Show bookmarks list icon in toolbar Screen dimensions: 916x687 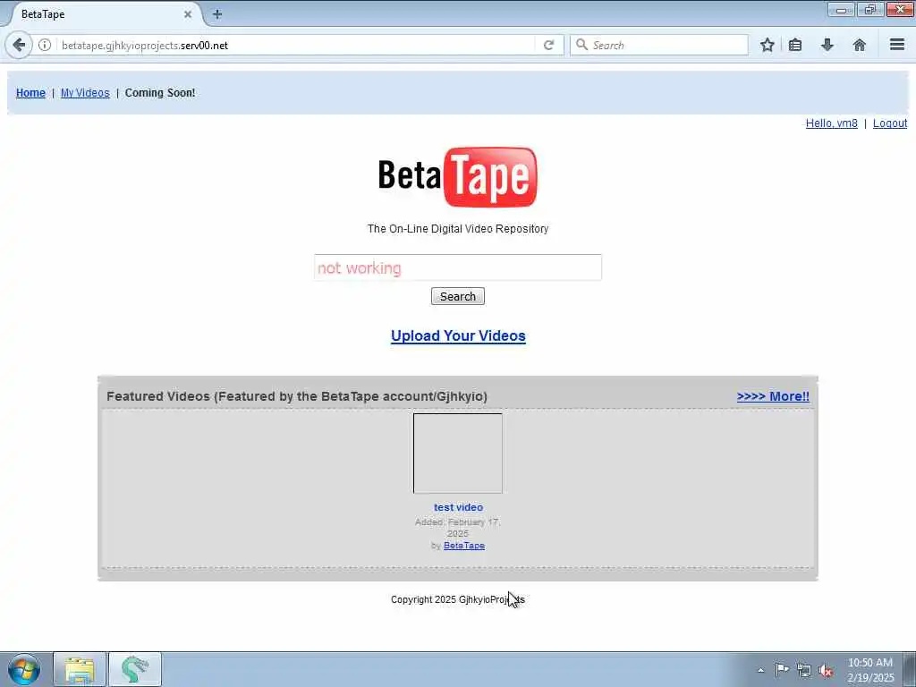pos(795,45)
